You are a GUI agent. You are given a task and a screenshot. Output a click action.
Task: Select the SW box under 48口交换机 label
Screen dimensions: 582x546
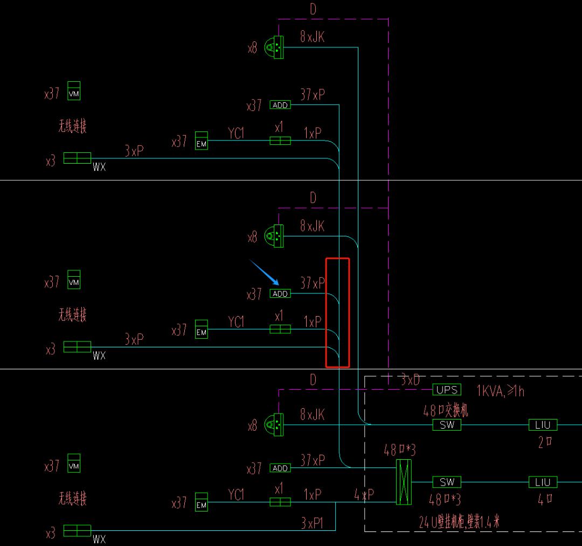(447, 425)
